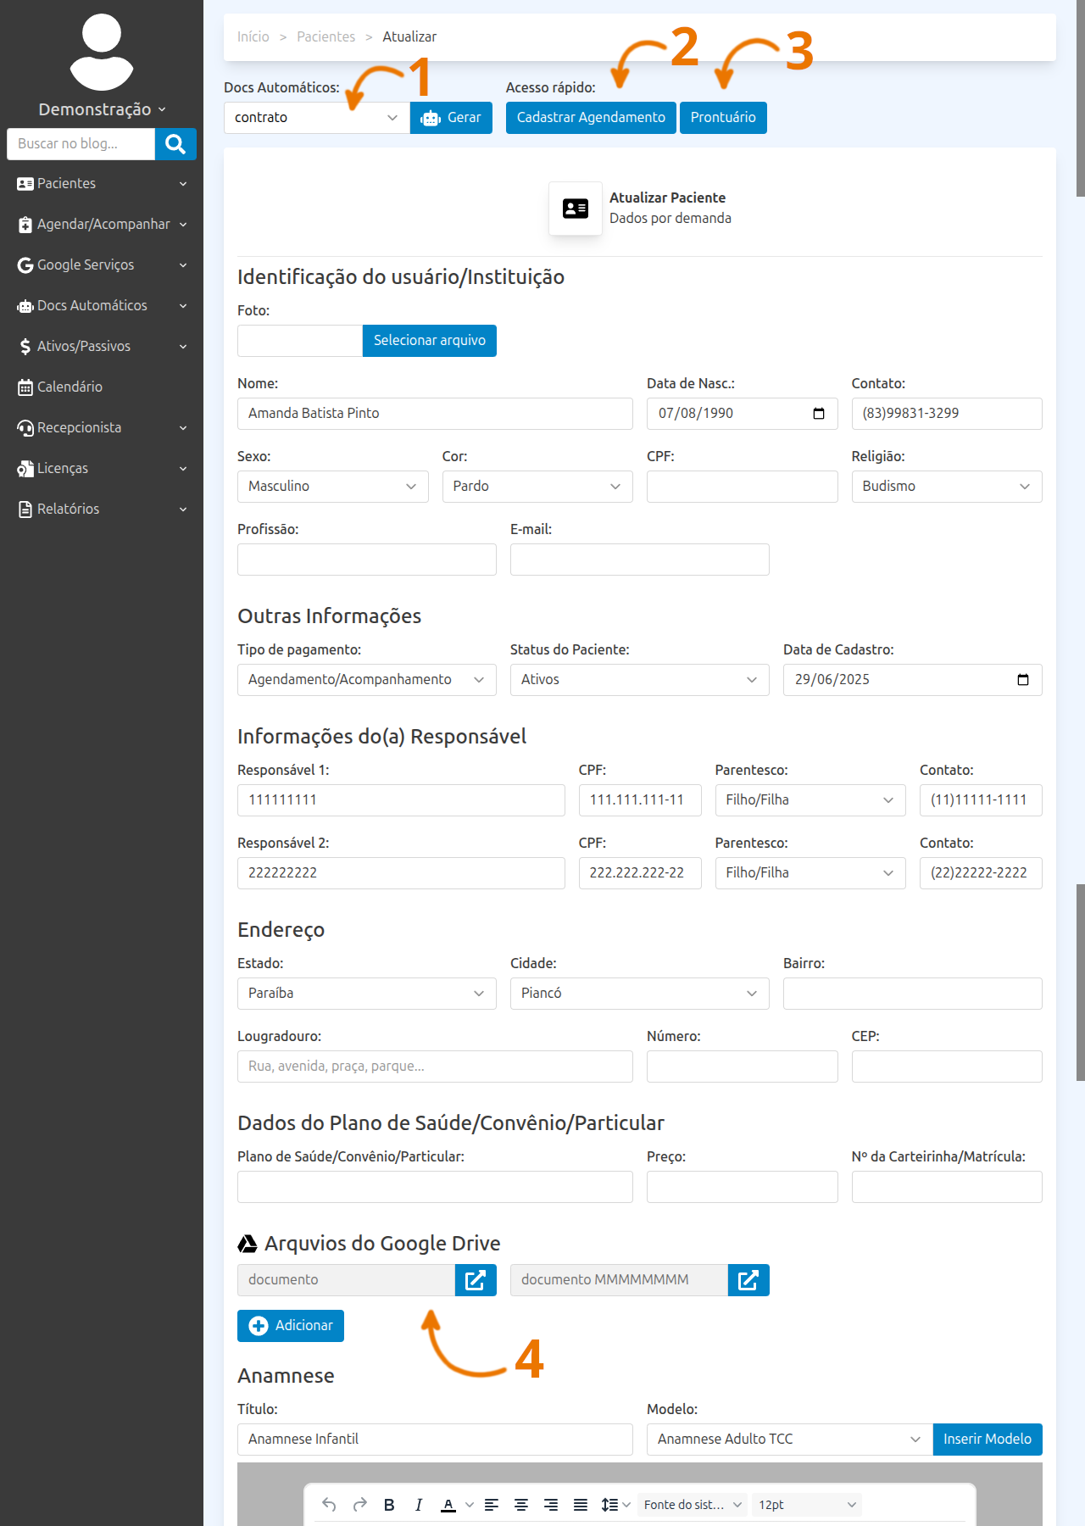The height and width of the screenshot is (1526, 1085).
Task: Click the Cadastrar Agendamento button
Action: (591, 118)
